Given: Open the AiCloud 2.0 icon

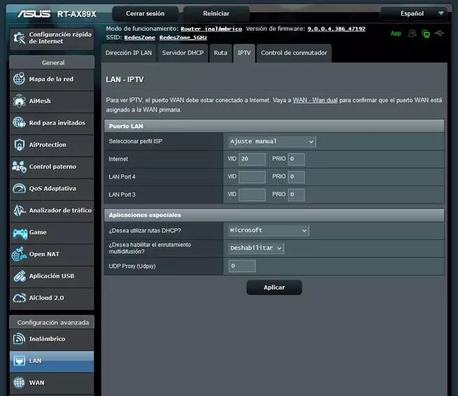Looking at the screenshot, I should pyautogui.click(x=19, y=298).
